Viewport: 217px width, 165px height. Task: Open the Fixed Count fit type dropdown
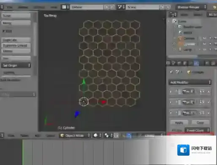point(197,130)
